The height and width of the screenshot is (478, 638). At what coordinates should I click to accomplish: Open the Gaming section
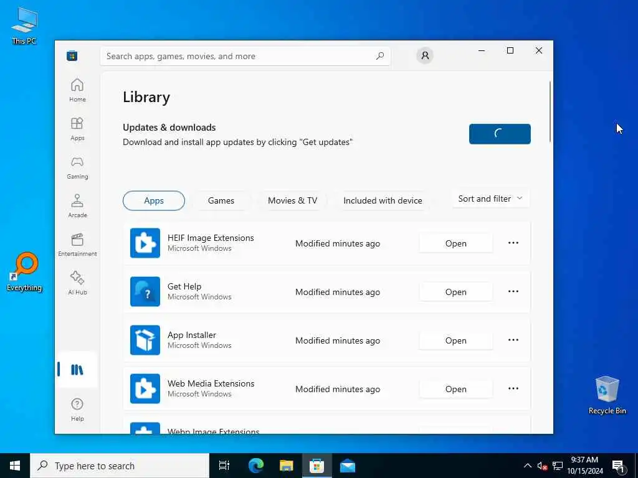pos(77,167)
